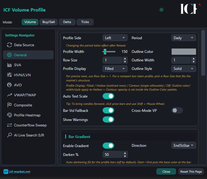
Task: Open the Profile Display dropdown
Action: tap(115, 69)
